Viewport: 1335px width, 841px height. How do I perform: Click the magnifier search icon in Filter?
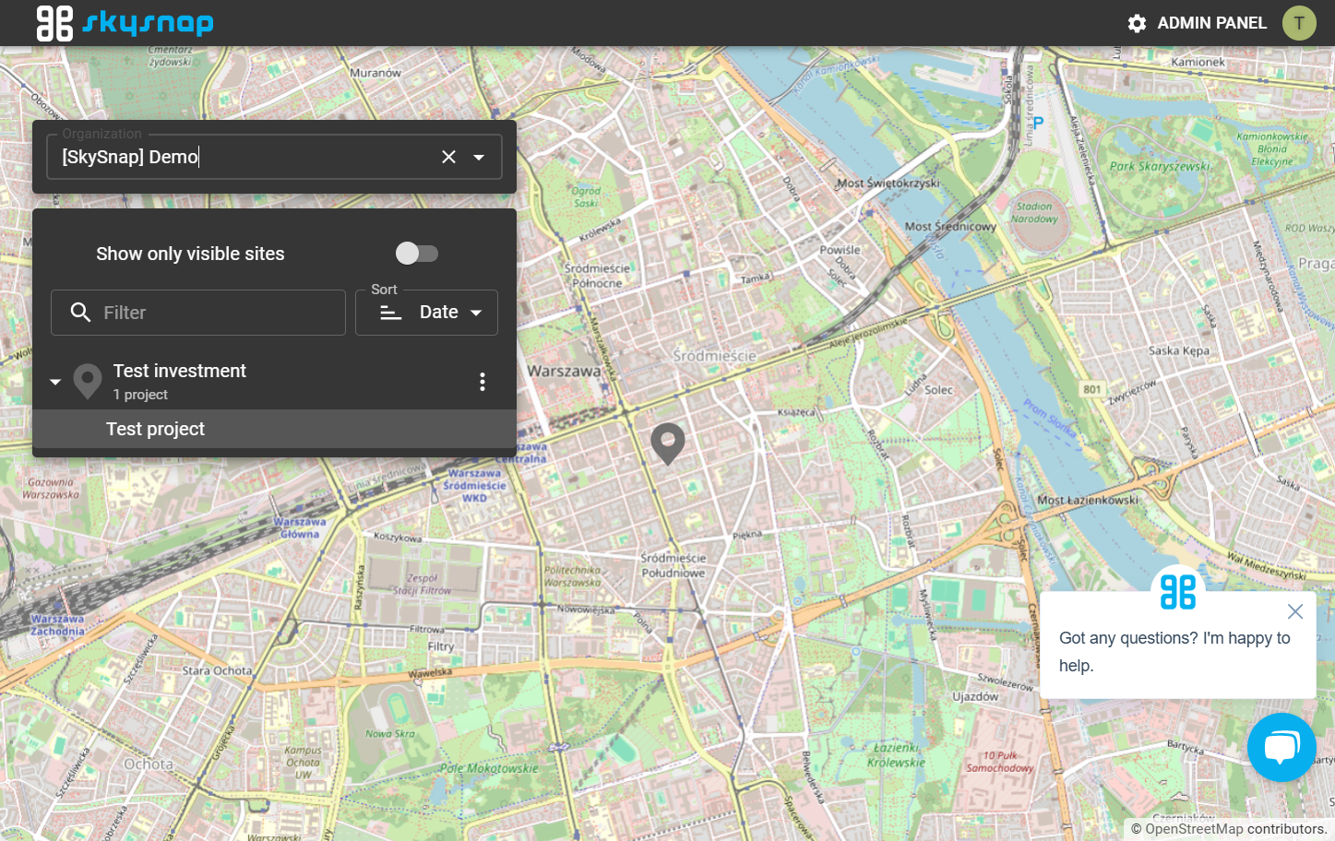(x=80, y=313)
